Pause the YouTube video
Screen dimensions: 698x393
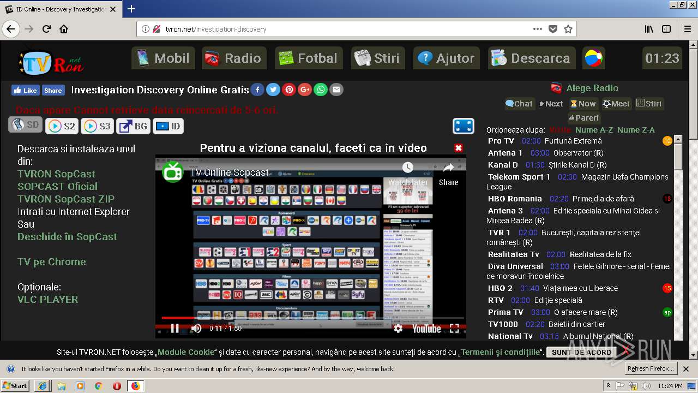pyautogui.click(x=174, y=328)
